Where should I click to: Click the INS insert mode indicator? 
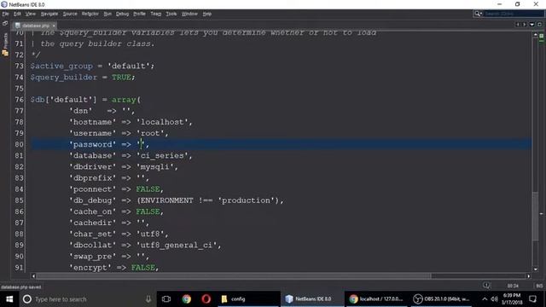tap(539, 287)
